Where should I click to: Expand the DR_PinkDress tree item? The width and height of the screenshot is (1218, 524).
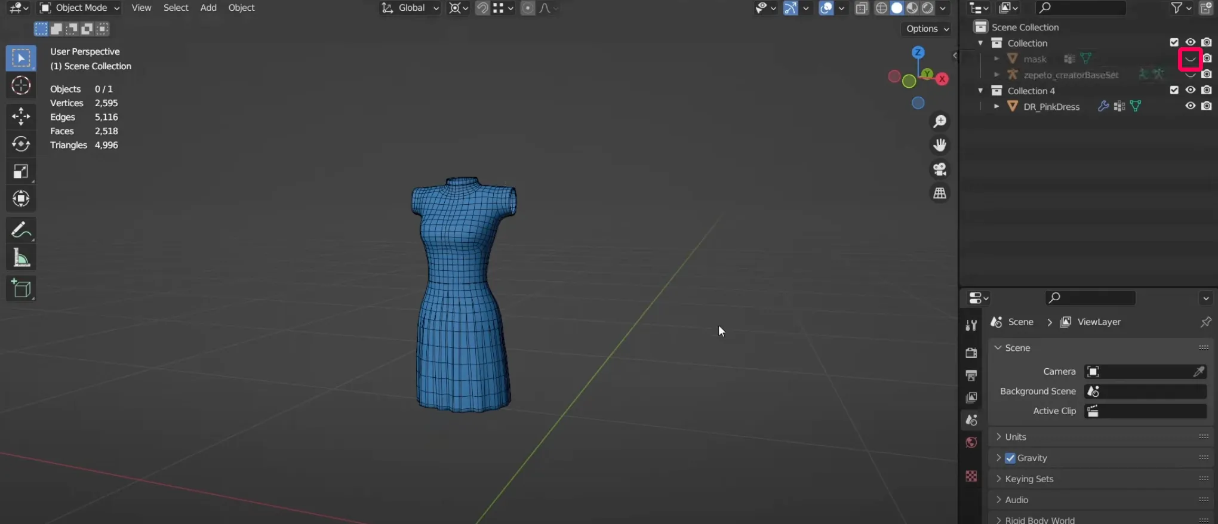(996, 106)
